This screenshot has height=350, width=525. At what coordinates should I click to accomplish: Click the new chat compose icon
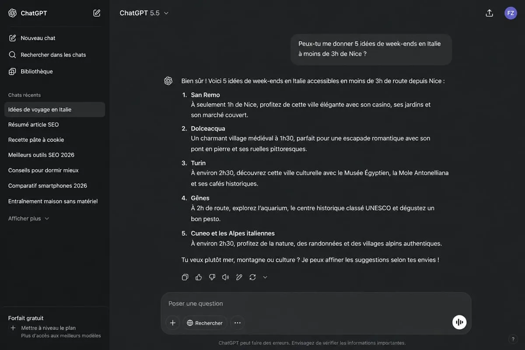tap(97, 13)
